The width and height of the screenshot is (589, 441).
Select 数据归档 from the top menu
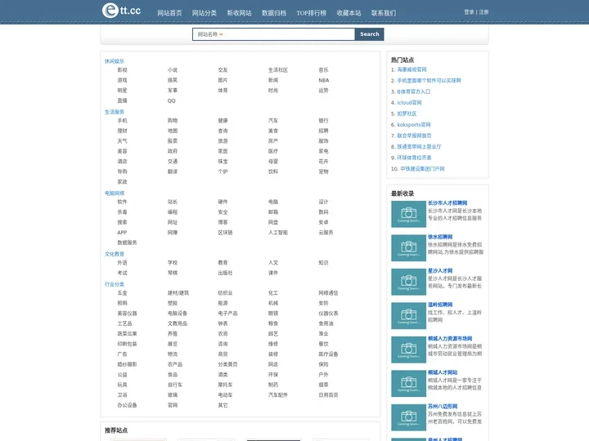(274, 13)
